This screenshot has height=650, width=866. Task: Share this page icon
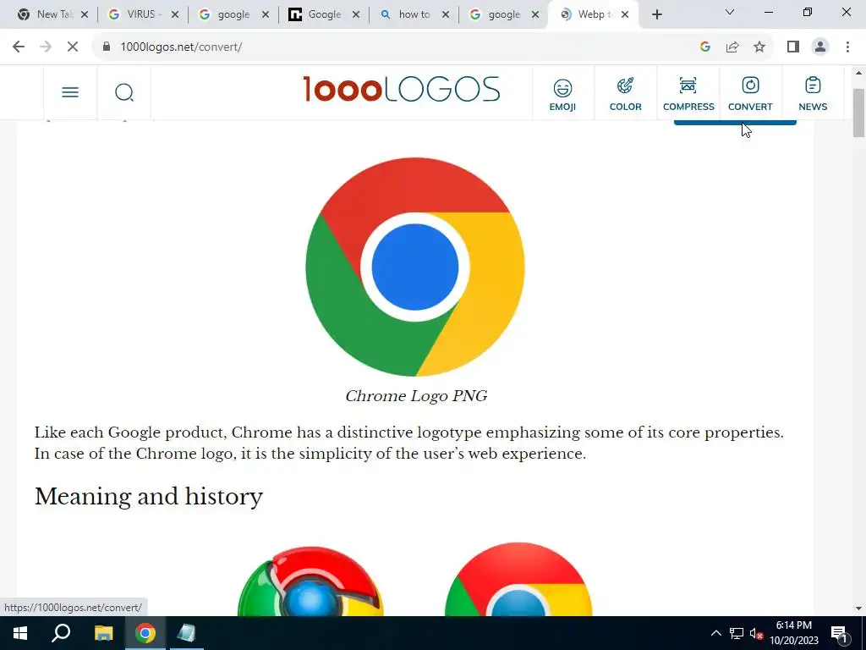pyautogui.click(x=732, y=47)
